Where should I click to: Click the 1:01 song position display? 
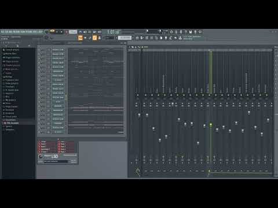point(113,32)
